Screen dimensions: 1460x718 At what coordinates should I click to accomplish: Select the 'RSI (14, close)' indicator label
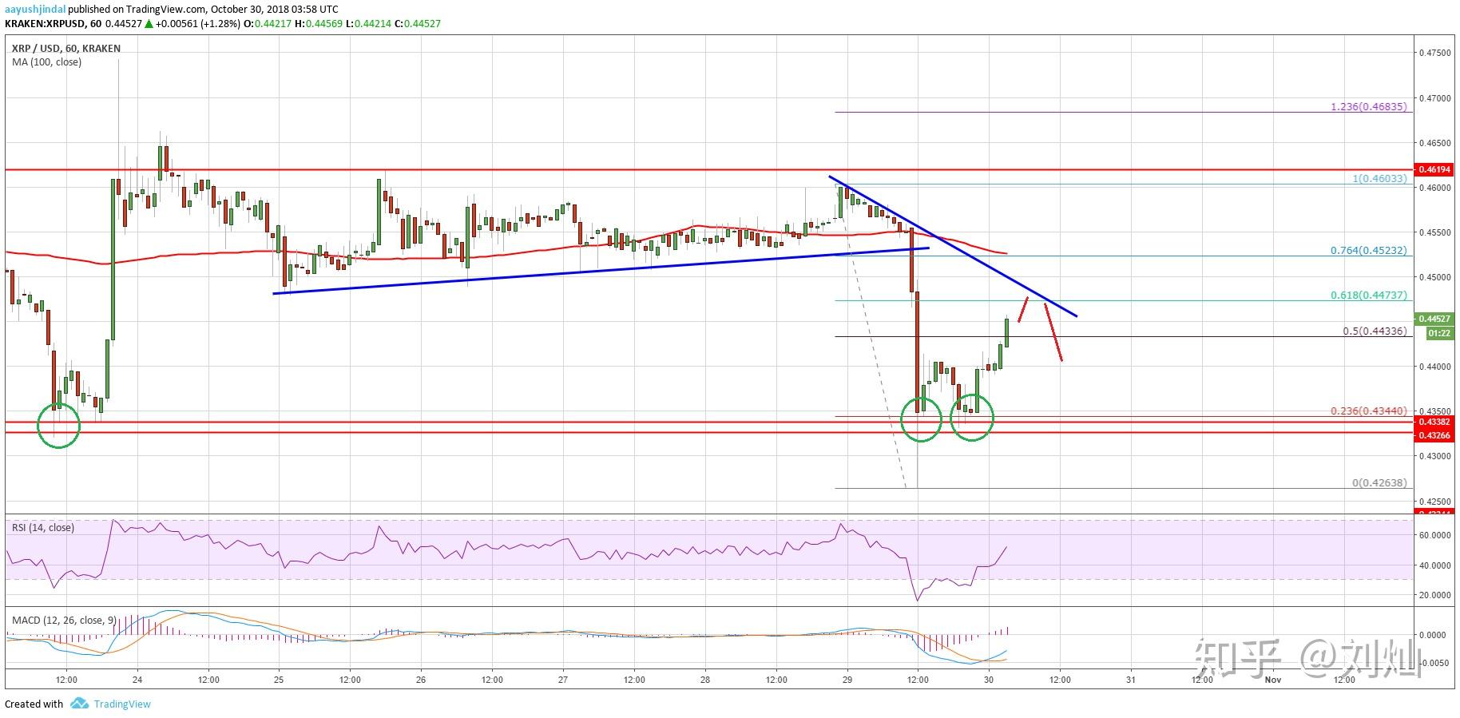(x=42, y=528)
